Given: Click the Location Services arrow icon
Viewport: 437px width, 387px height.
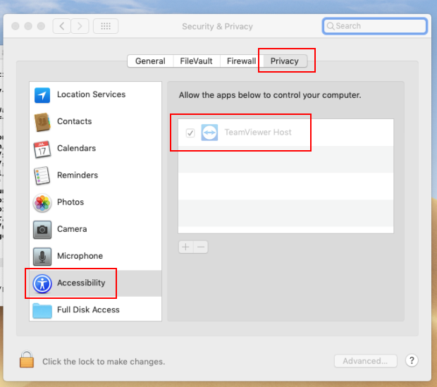Looking at the screenshot, I should [x=42, y=95].
